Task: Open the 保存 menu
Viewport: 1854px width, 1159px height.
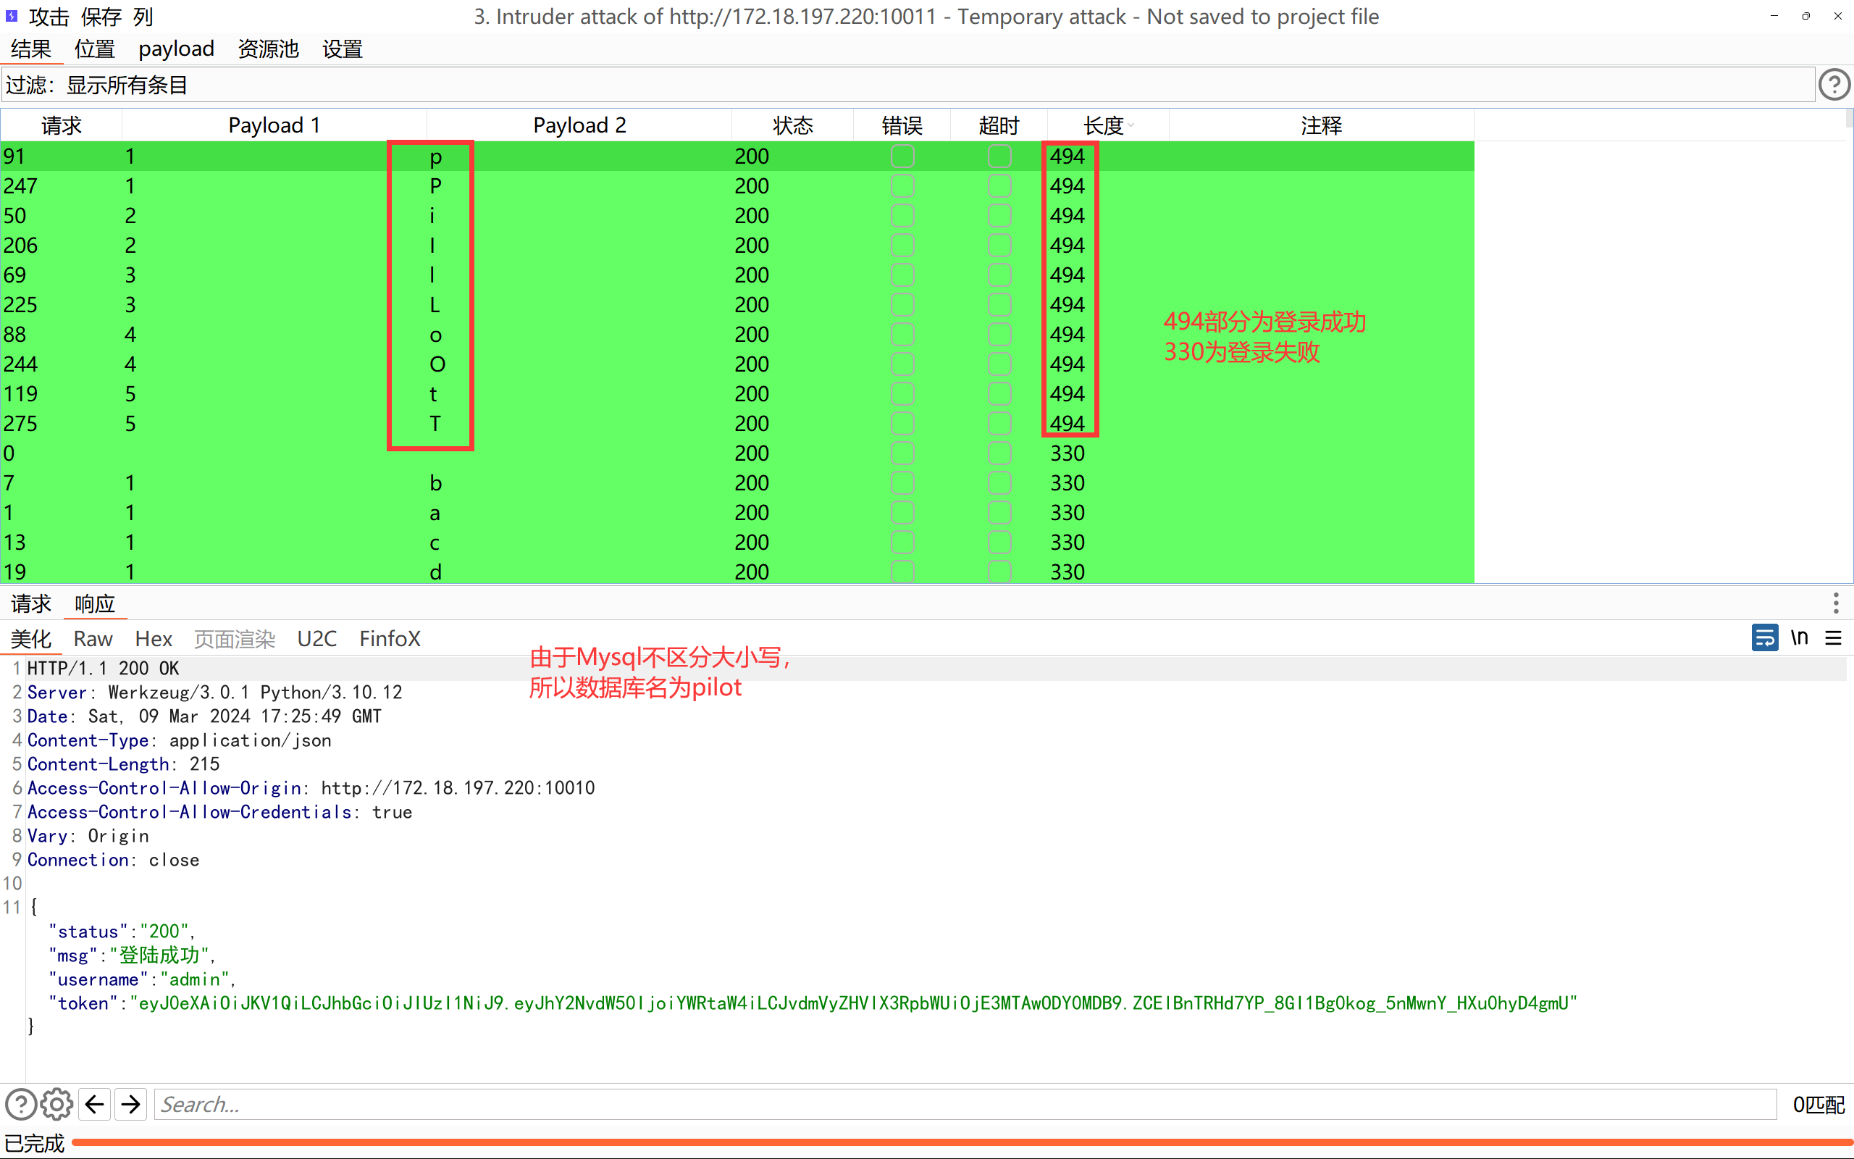Action: (102, 16)
